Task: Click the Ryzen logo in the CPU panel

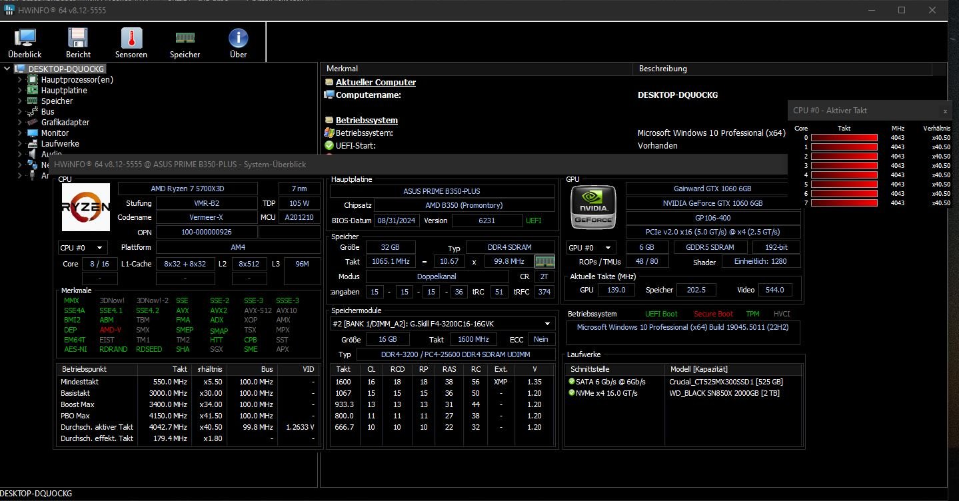Action: point(86,207)
